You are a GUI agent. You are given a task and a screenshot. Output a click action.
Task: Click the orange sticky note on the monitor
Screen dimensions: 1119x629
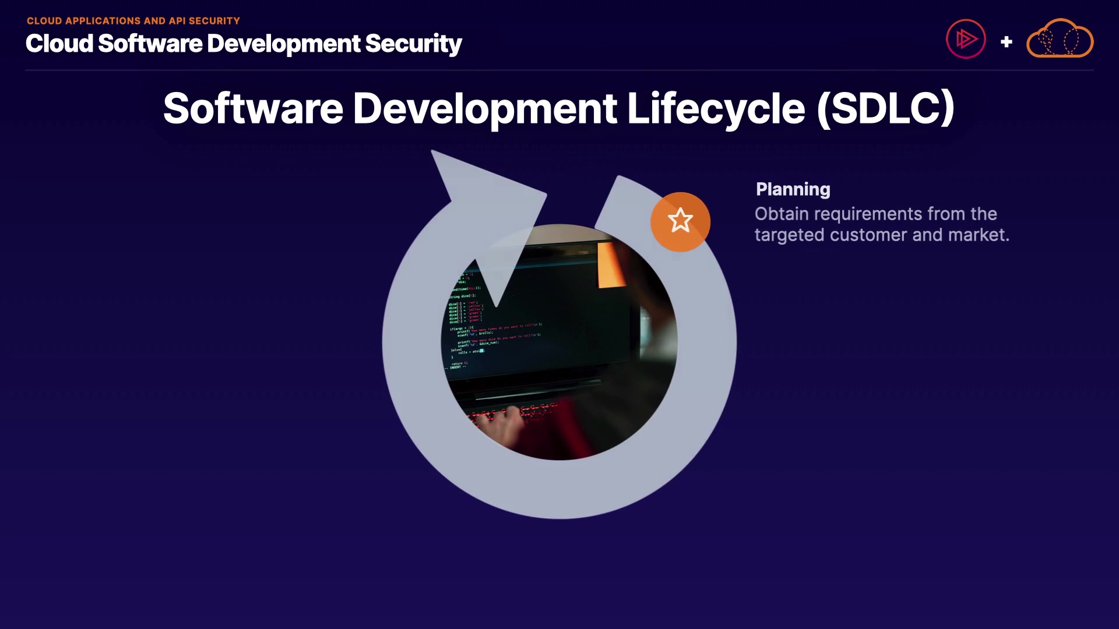(x=610, y=266)
